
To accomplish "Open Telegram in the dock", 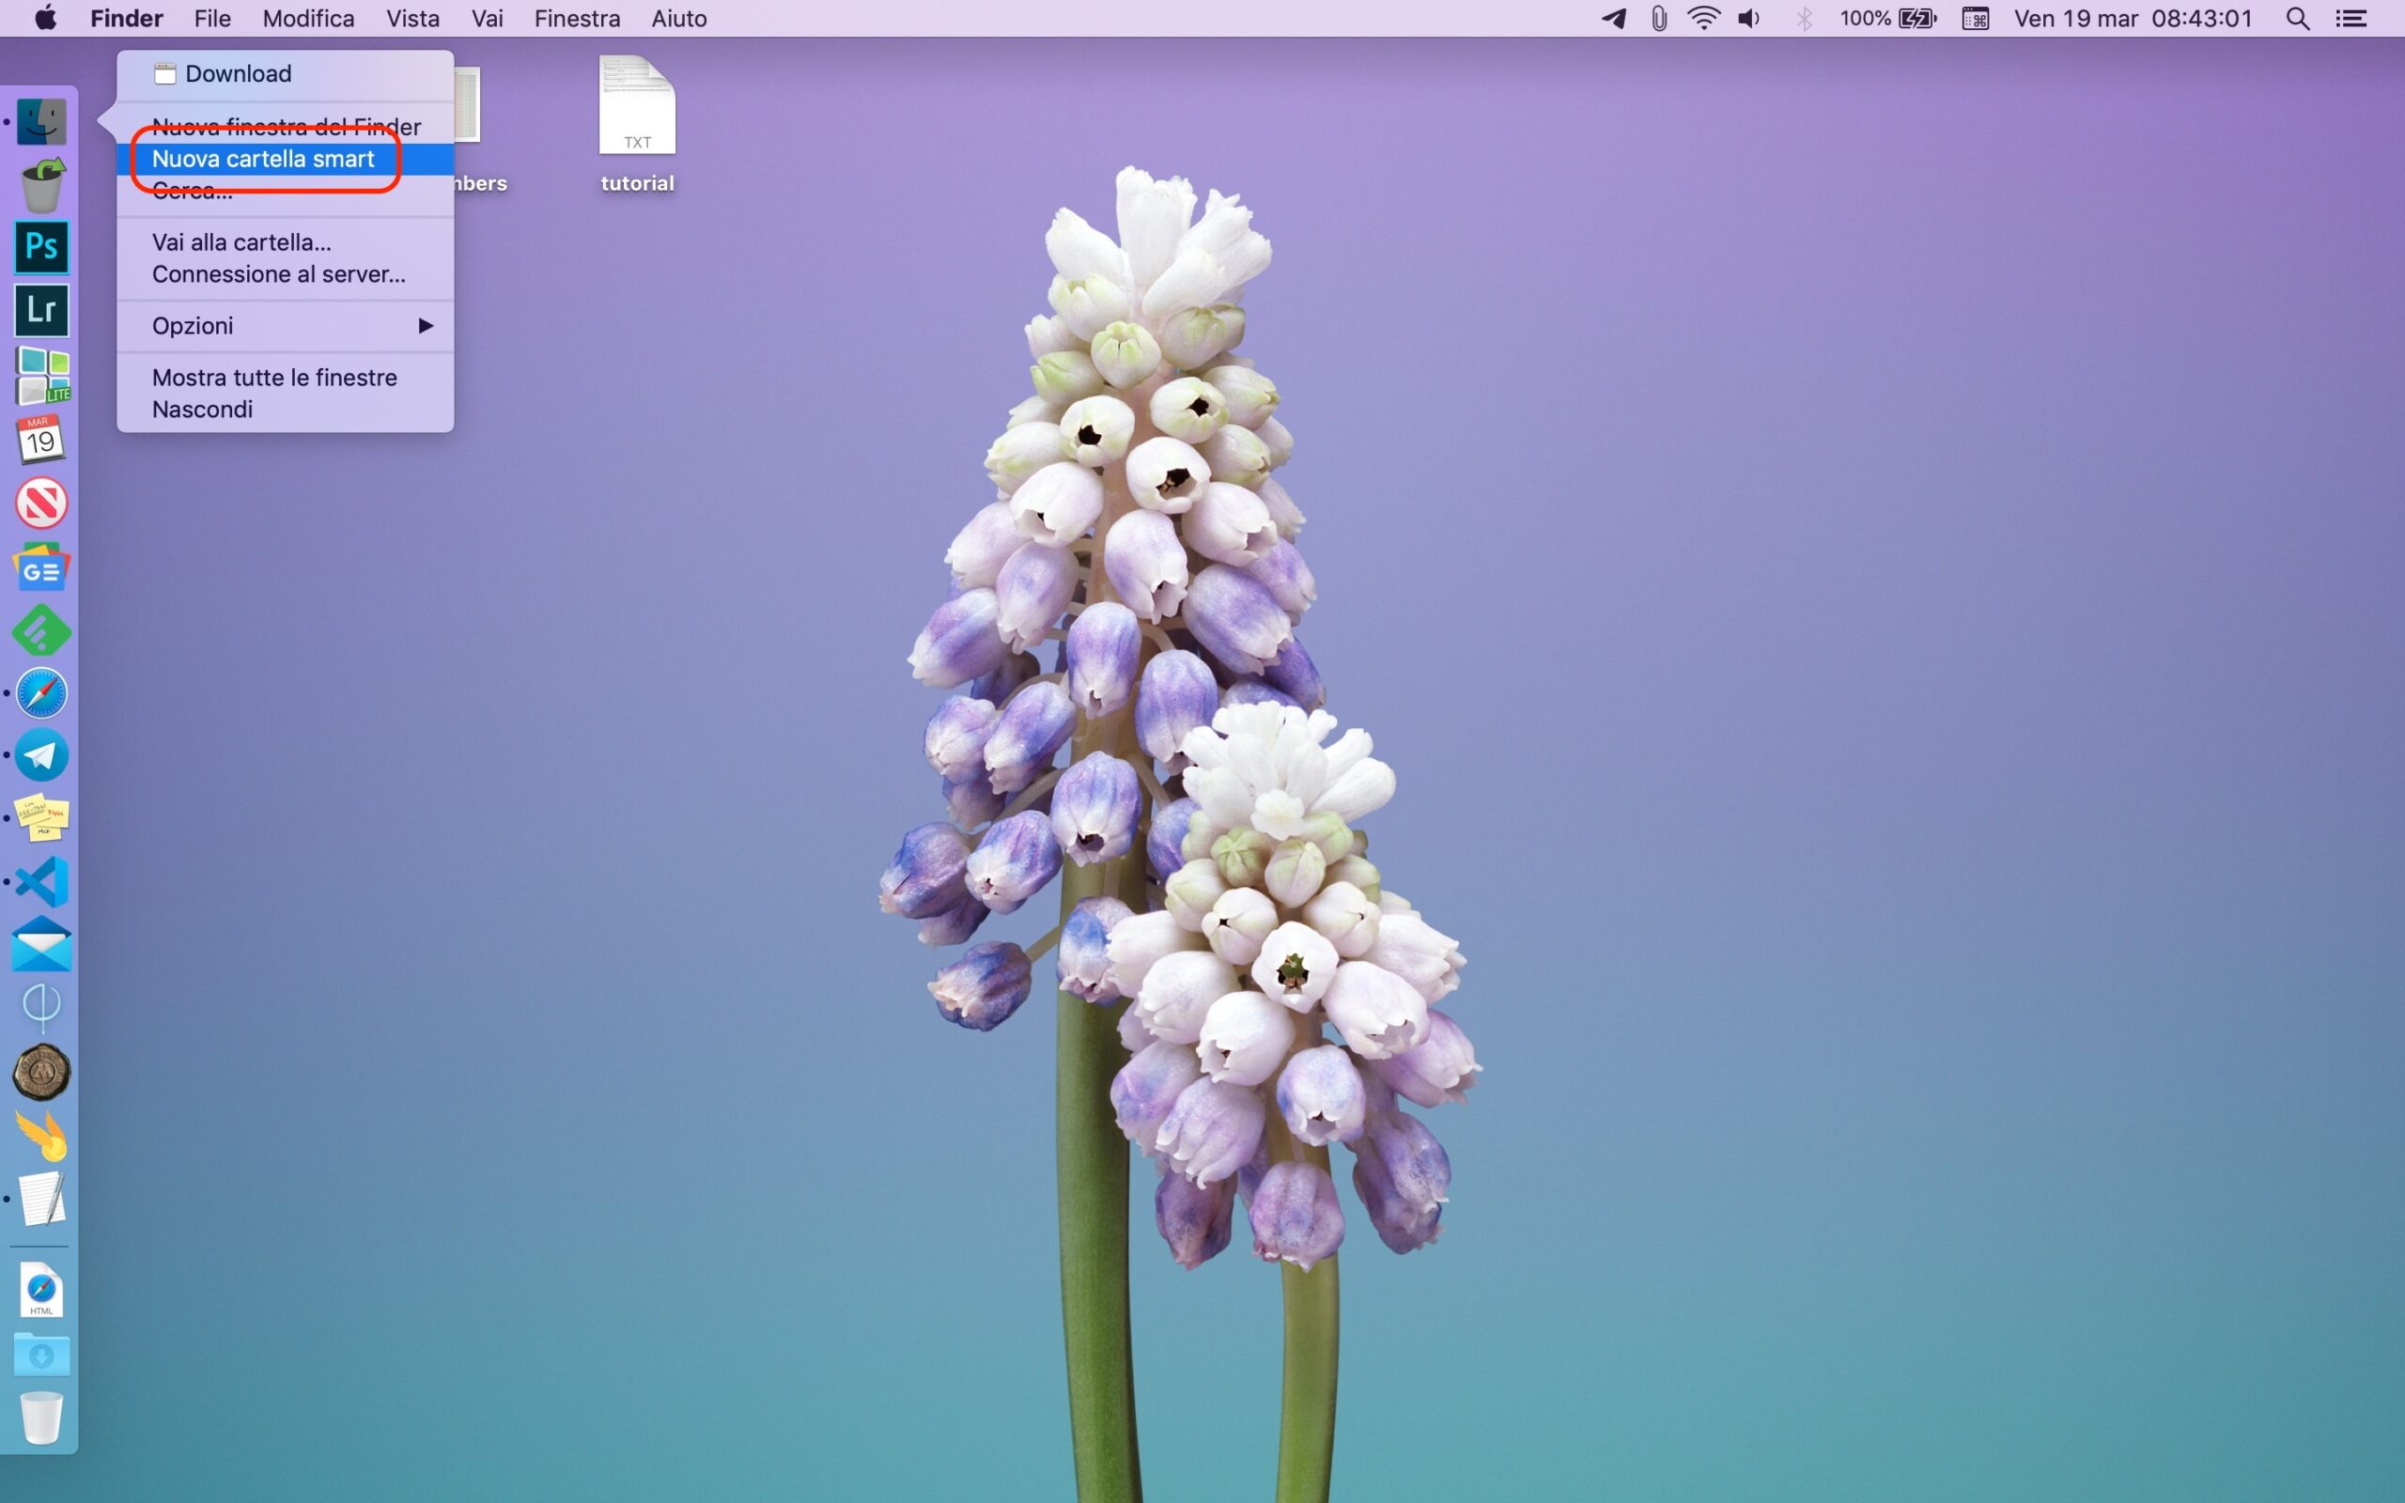I will click(x=41, y=755).
